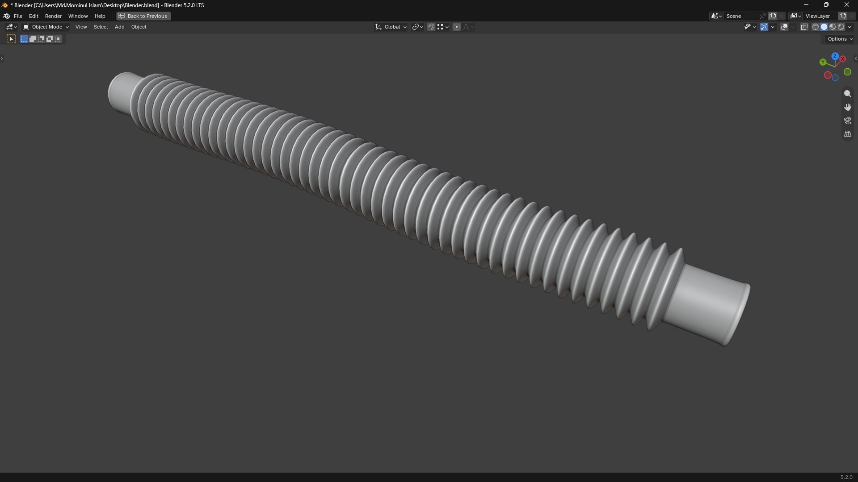Click the Scene name field

pyautogui.click(x=741, y=16)
